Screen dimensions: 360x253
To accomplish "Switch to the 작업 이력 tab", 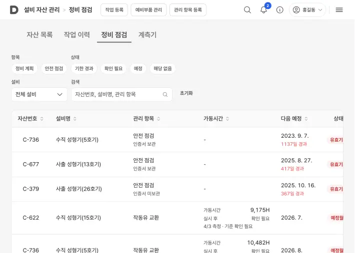I will (x=76, y=35).
